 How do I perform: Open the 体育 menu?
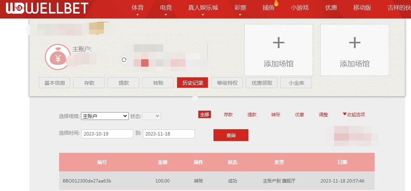coord(138,7)
